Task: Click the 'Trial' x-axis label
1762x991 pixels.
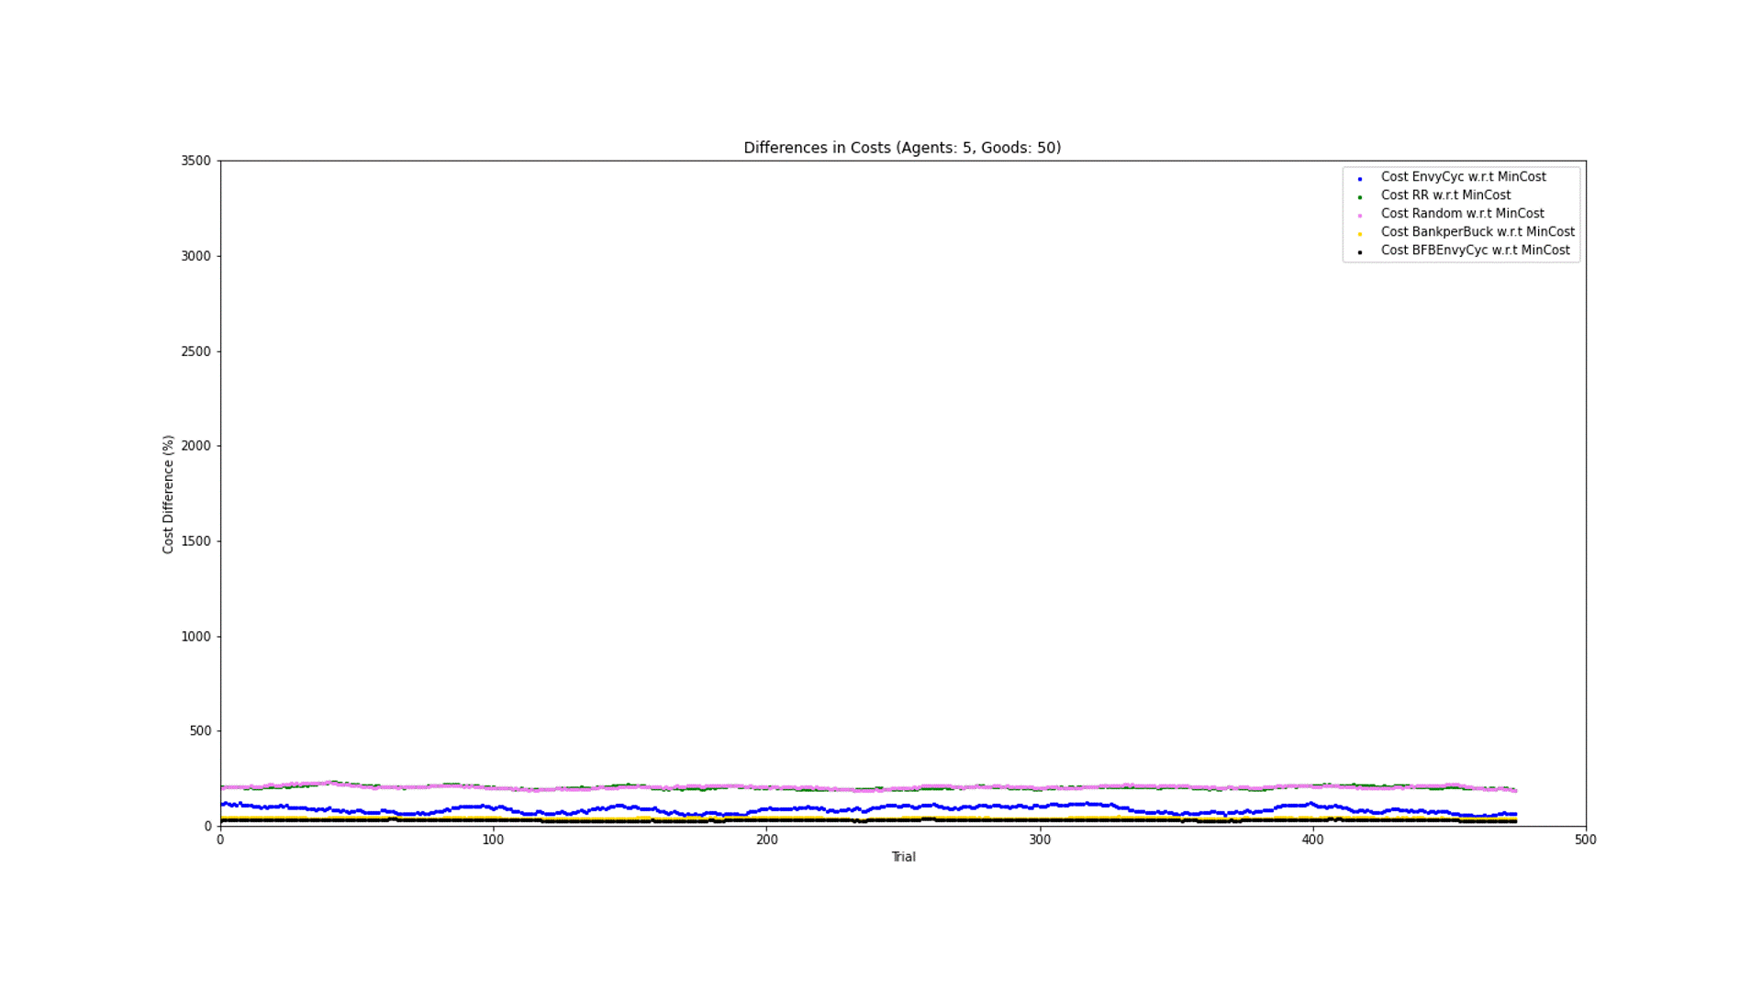Action: pos(903,857)
